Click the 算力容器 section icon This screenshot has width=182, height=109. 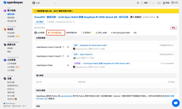click(x=5, y=11)
